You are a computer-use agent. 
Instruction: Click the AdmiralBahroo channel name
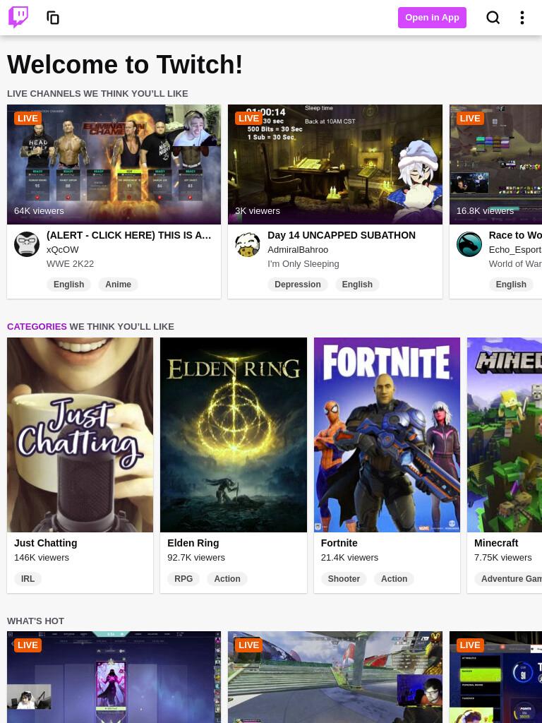pyautogui.click(x=298, y=249)
